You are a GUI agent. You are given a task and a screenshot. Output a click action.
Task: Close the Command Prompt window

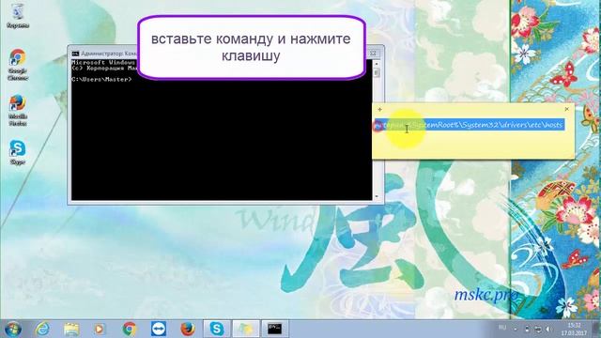coord(373,54)
